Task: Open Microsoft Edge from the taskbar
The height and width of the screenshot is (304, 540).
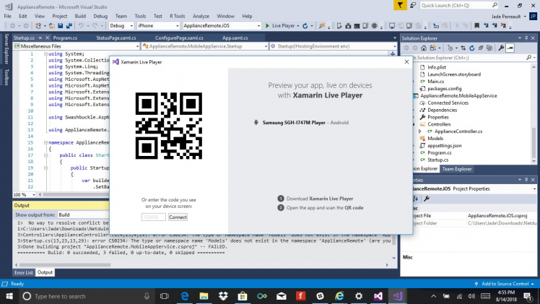Action: pyautogui.click(x=185, y=296)
